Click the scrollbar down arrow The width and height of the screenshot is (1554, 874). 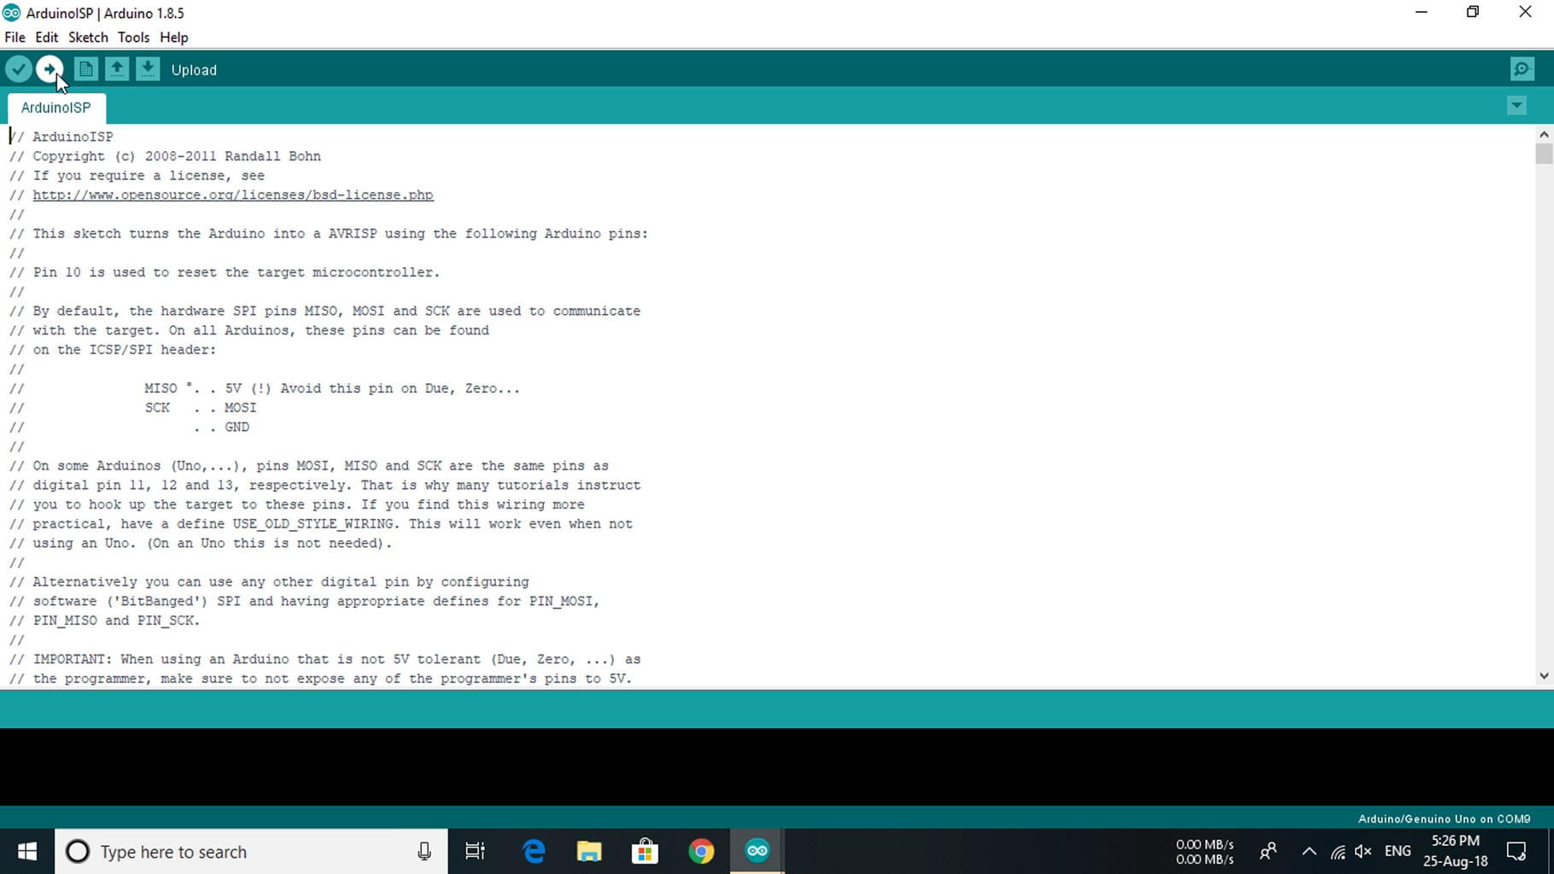(x=1543, y=677)
